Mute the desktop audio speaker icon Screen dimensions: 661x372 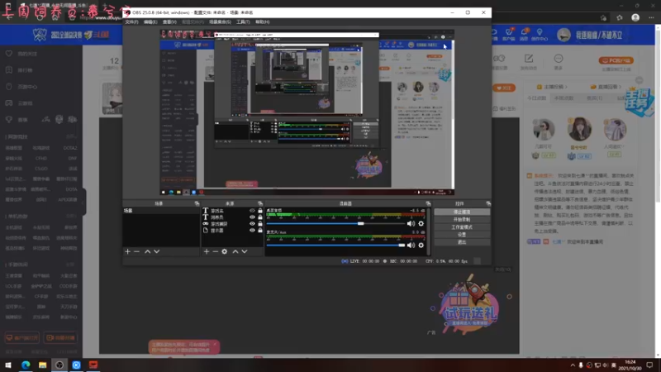pyautogui.click(x=411, y=223)
